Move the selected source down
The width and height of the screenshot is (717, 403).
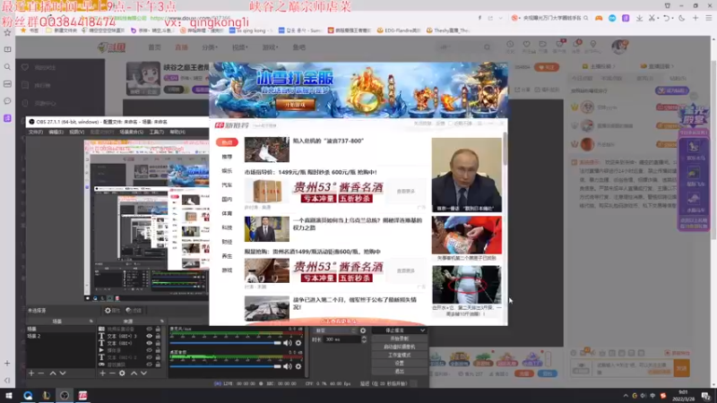pyautogui.click(x=143, y=373)
